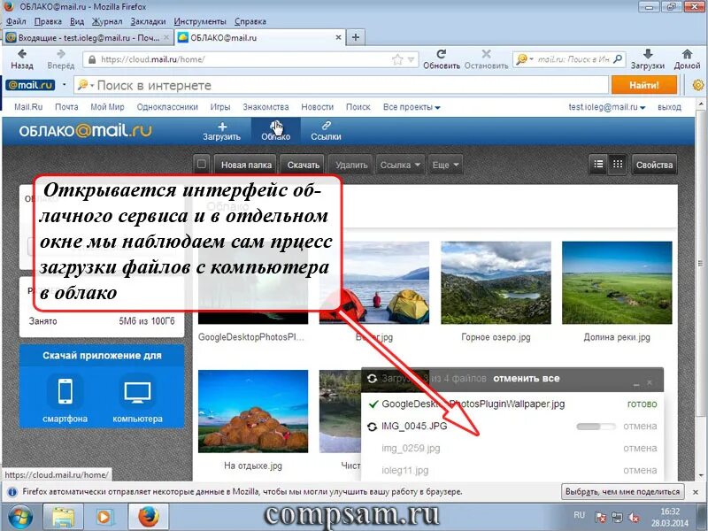
Task: Click the IMG_0045.JPG upload progress bar
Action: coord(596,427)
